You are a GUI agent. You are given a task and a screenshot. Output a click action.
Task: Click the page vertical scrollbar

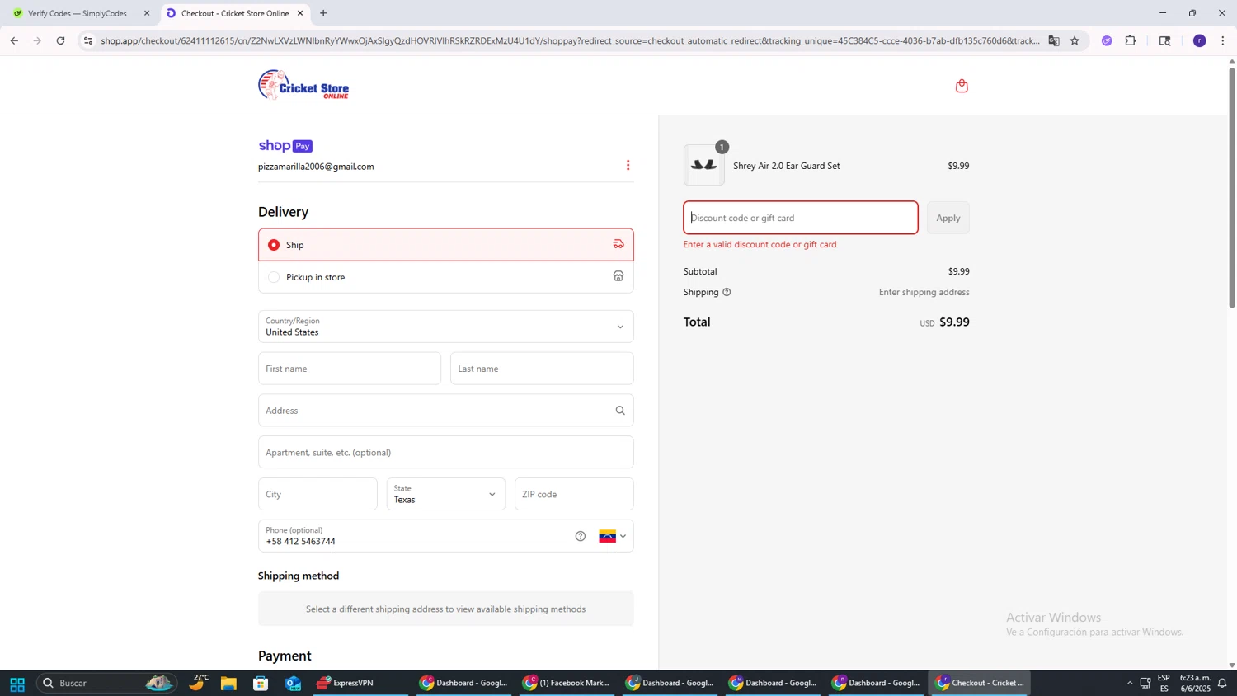tap(1232, 187)
